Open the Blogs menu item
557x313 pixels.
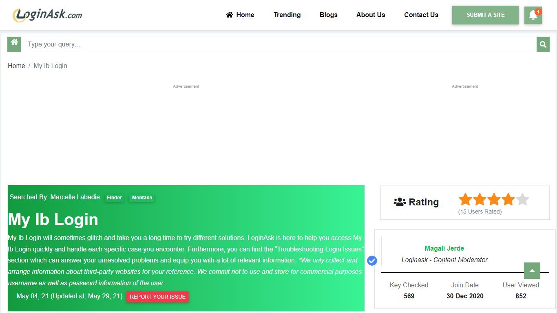[328, 15]
